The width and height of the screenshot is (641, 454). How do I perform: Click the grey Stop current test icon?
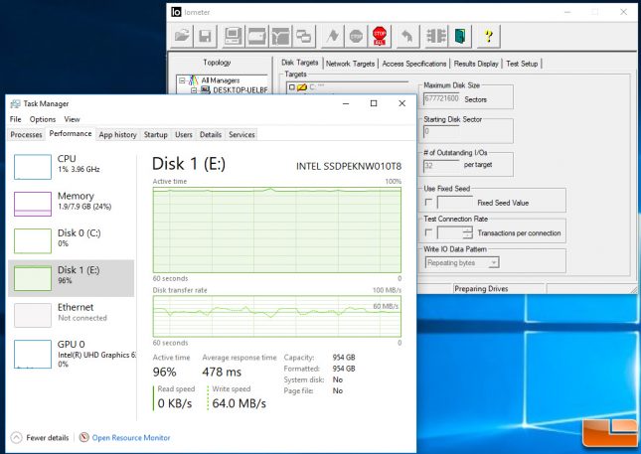(356, 36)
